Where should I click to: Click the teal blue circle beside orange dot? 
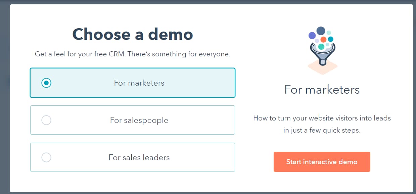pos(330,39)
